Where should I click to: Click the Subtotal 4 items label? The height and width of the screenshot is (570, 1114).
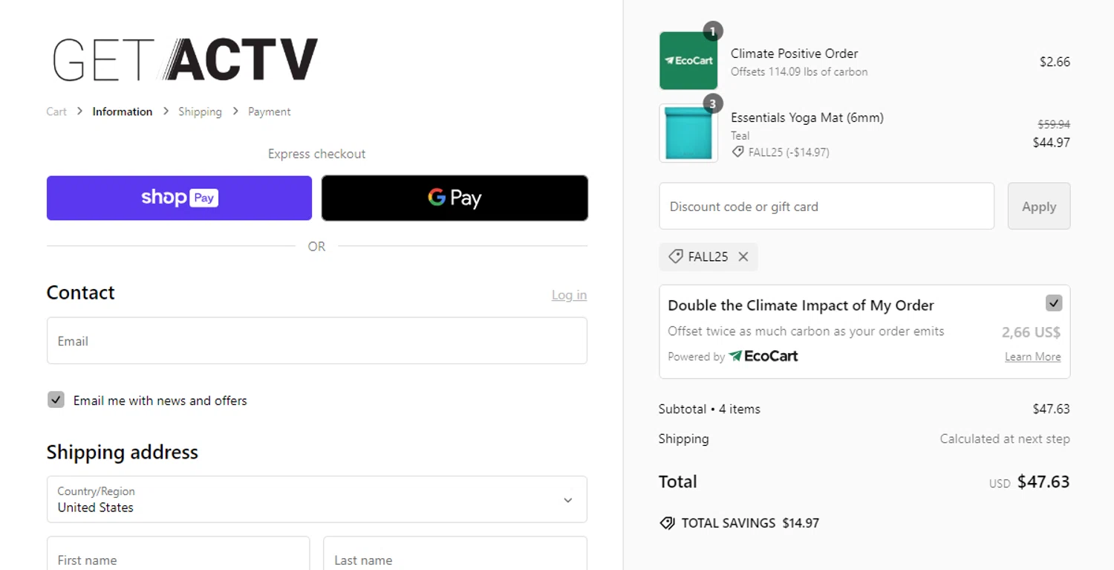click(709, 409)
